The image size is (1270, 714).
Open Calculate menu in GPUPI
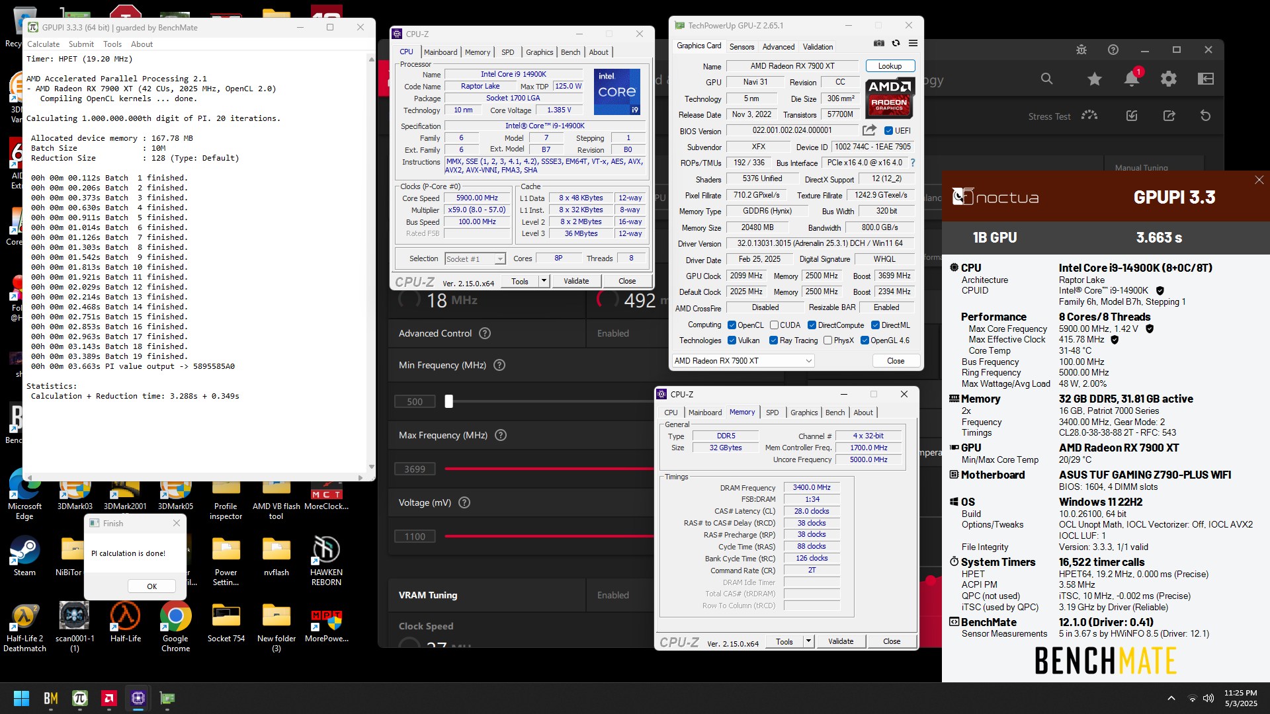43,44
